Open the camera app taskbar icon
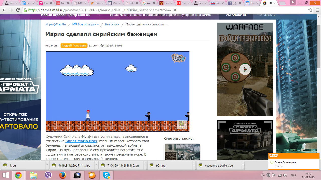 (x=77, y=175)
